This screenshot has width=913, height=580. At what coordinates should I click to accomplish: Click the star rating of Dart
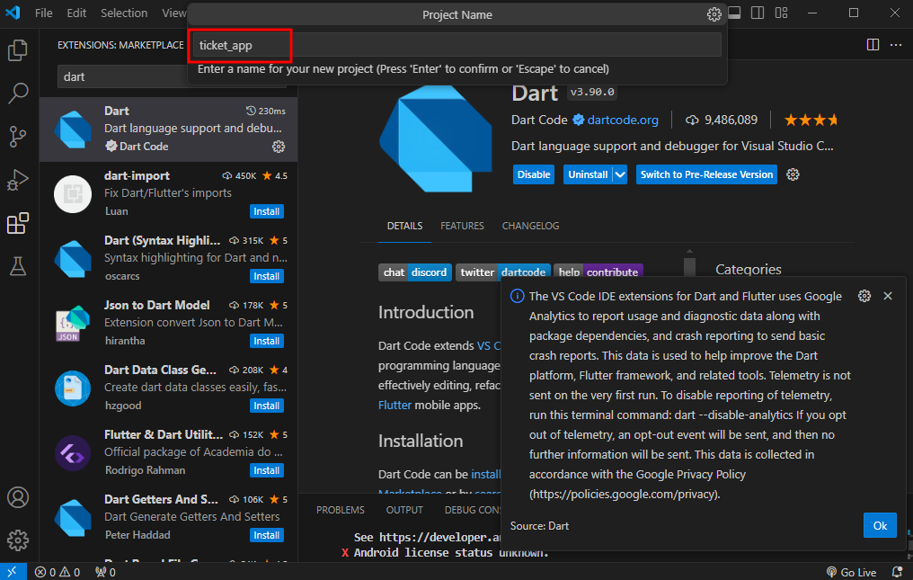point(811,120)
